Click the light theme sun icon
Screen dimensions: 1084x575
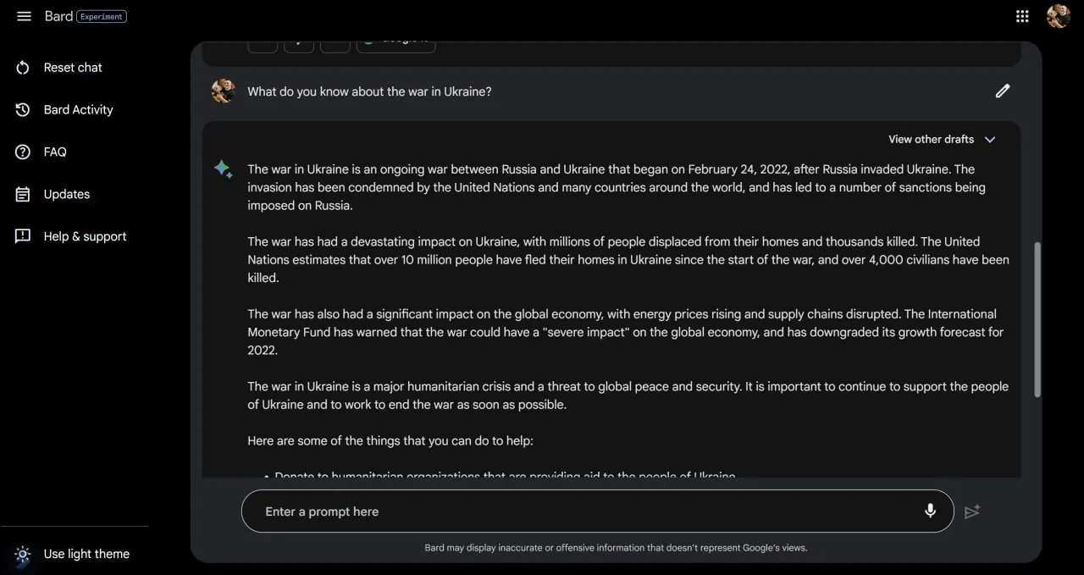tap(23, 554)
